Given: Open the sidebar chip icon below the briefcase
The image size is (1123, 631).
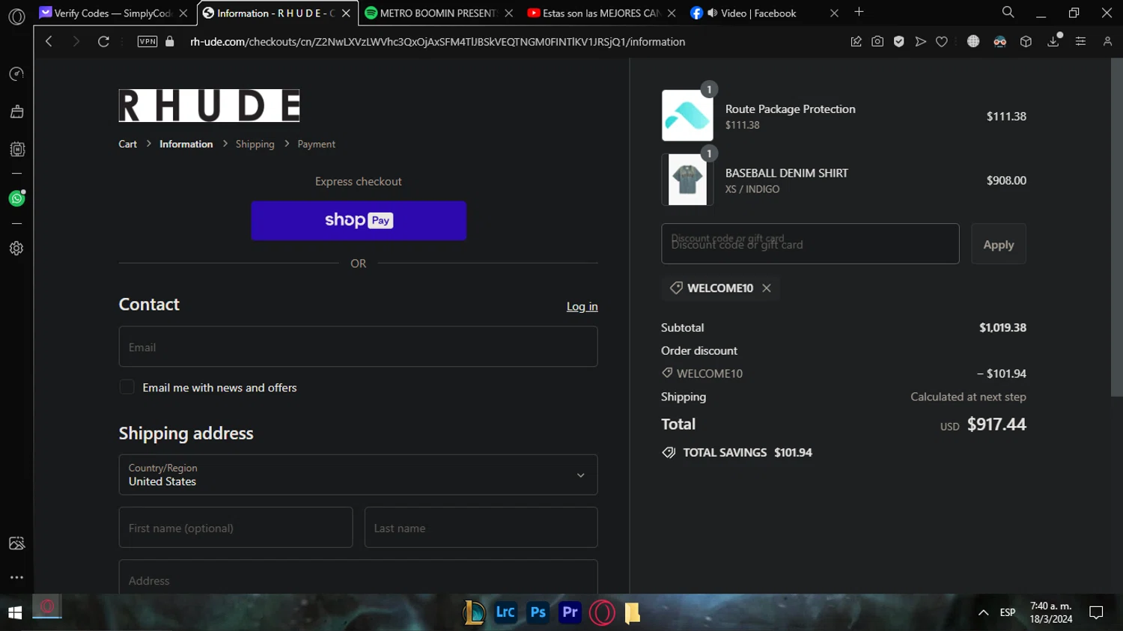Looking at the screenshot, I should point(16,149).
